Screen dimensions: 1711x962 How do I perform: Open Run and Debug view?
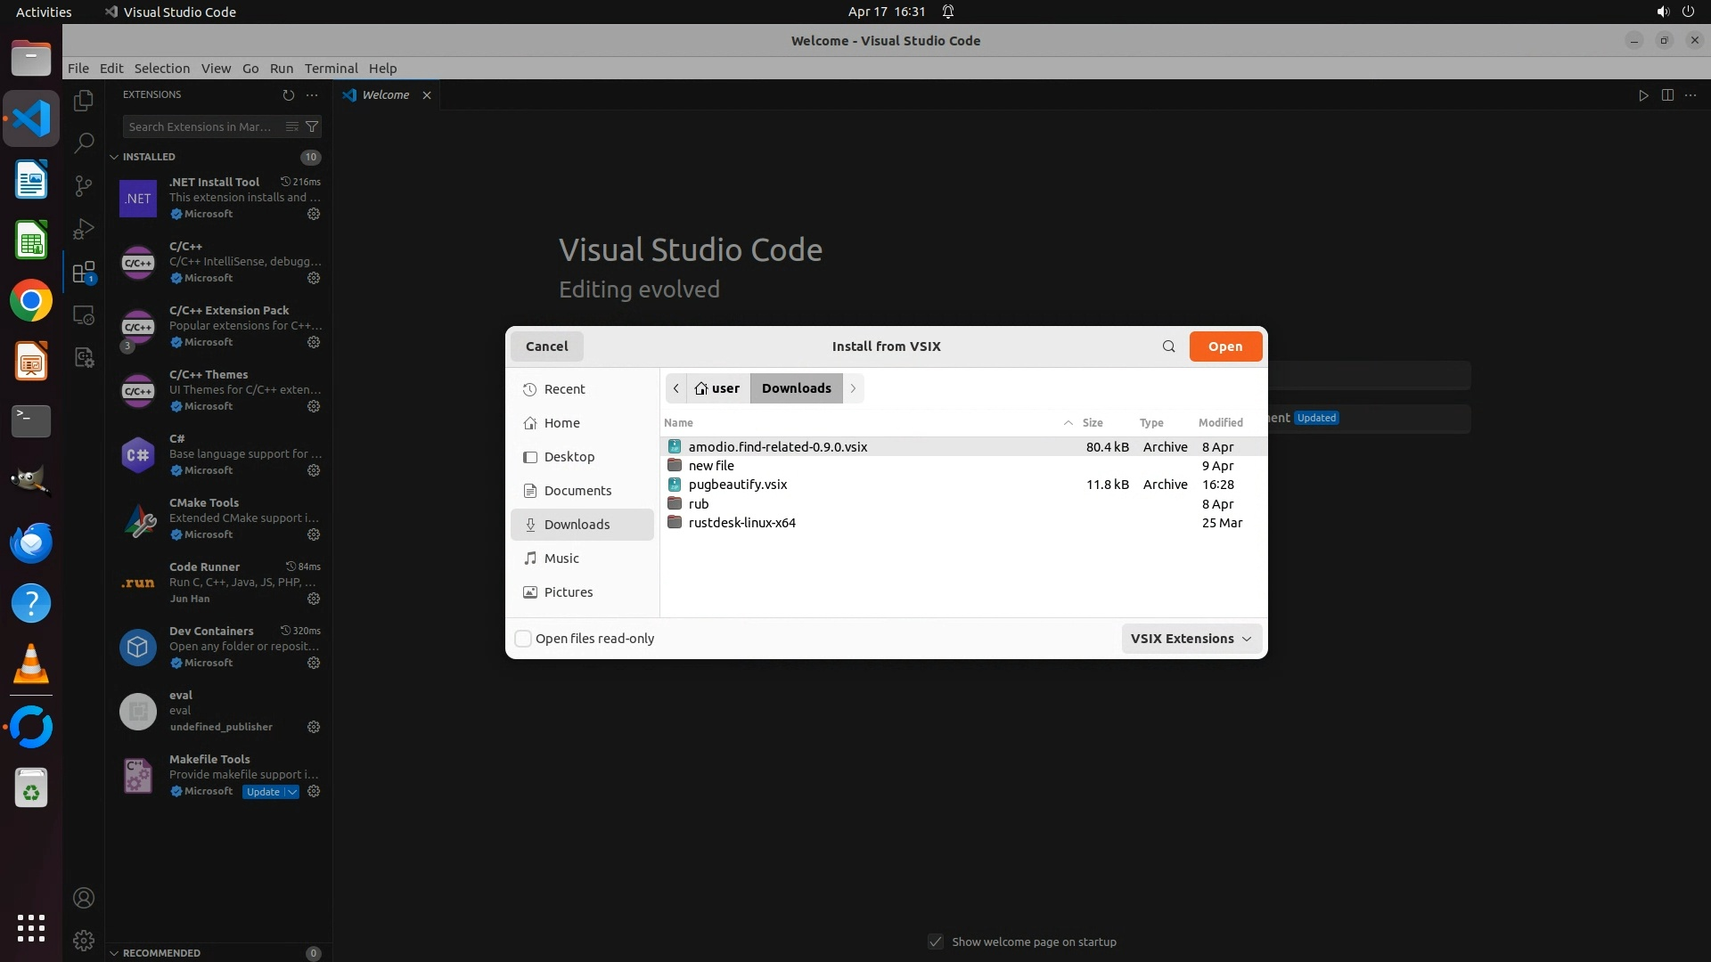coord(84,229)
